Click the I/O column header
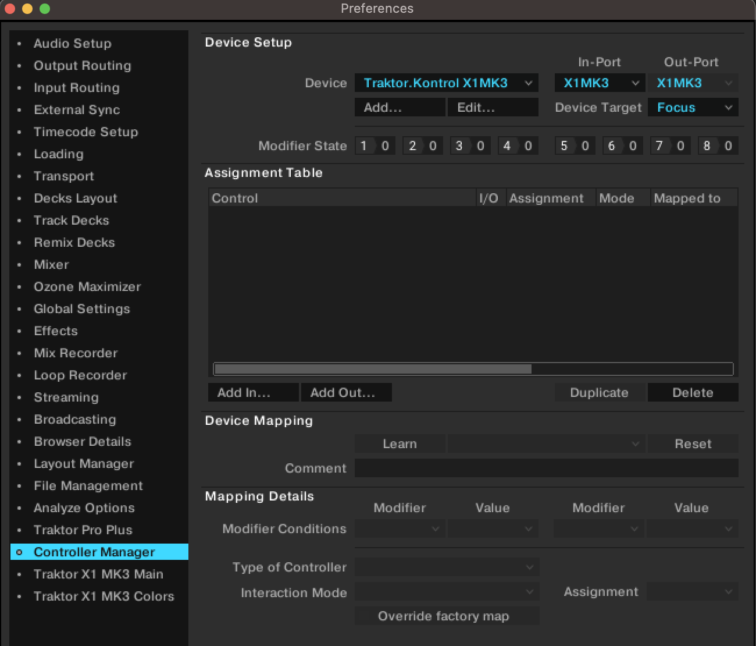Screen dimensions: 756x646 tap(491, 198)
